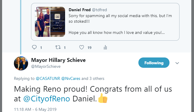
Task: Retweet using the retweet arrows icon
Action: tap(58, 47)
